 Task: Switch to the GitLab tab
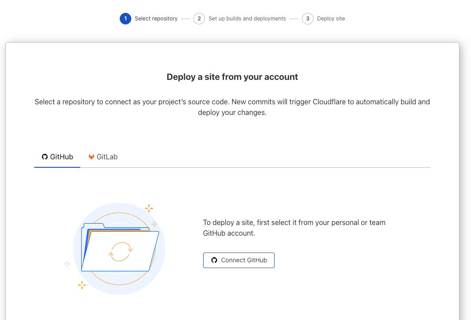point(103,157)
